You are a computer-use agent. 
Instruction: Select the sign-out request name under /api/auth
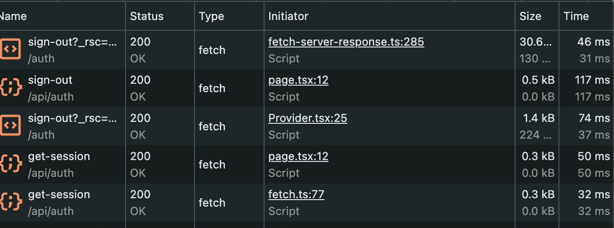(50, 80)
